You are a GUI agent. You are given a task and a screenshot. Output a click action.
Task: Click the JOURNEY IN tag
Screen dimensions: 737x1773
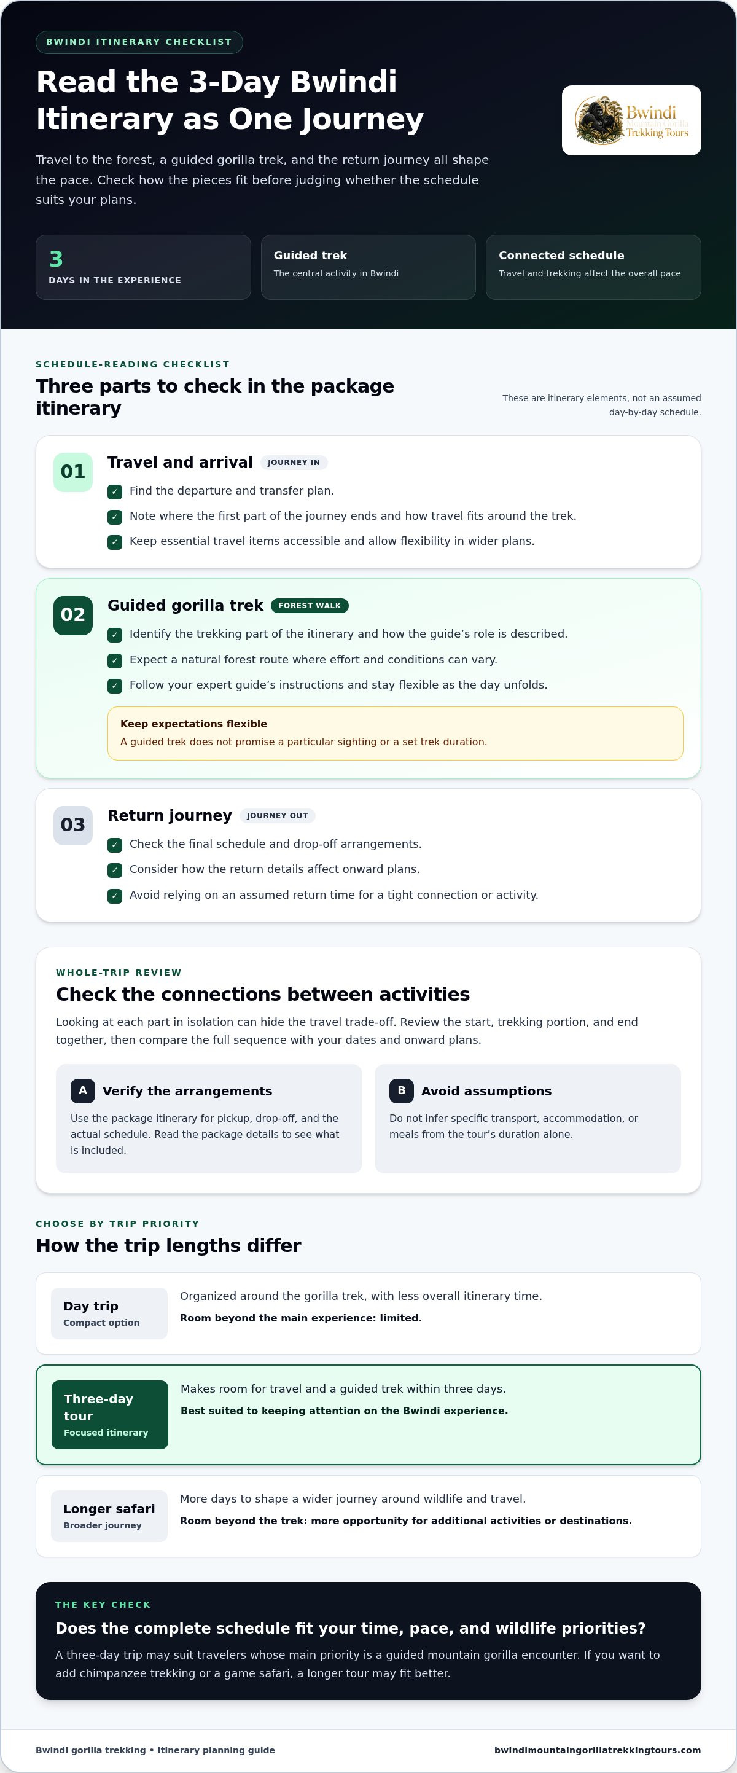point(294,463)
